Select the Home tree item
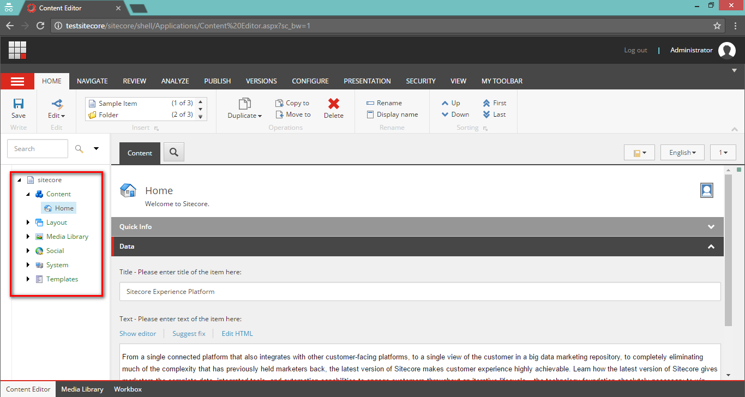The image size is (745, 397). tap(59, 208)
